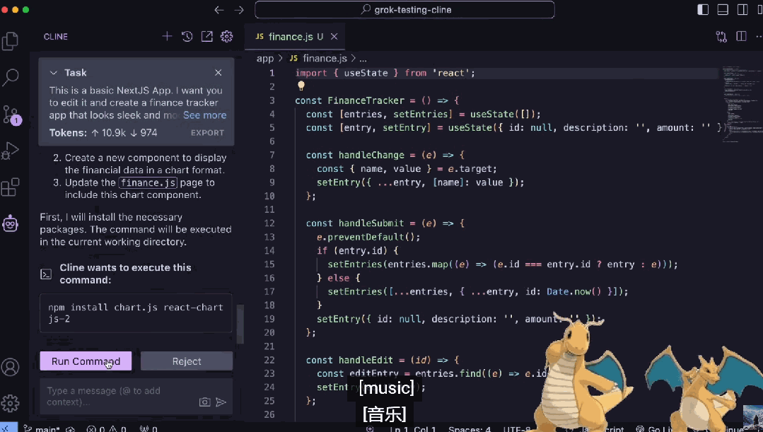This screenshot has width=763, height=432.
Task: Open the Search view in activity bar
Action: pos(10,77)
